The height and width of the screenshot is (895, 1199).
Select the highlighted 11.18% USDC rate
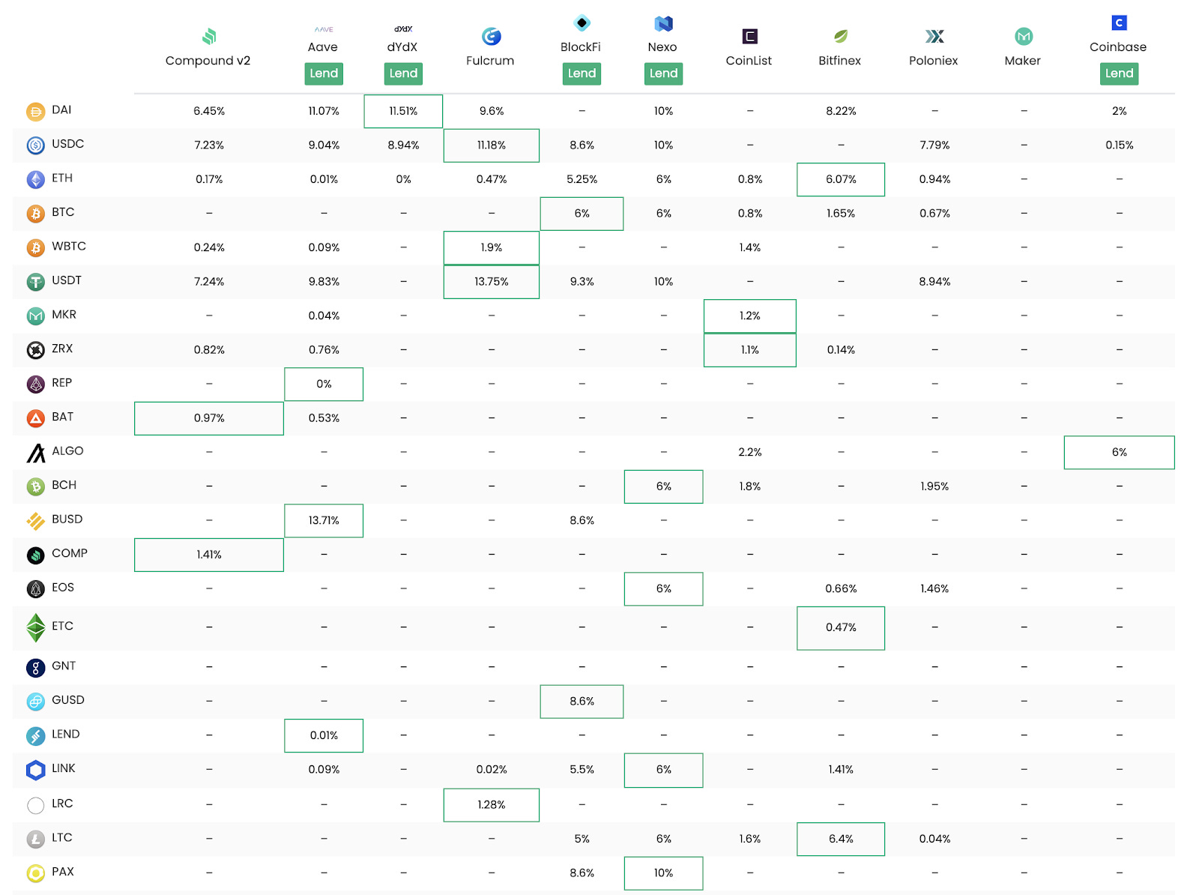pyautogui.click(x=492, y=145)
